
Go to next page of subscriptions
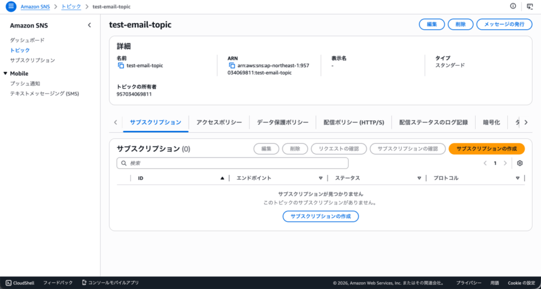tap(505, 163)
